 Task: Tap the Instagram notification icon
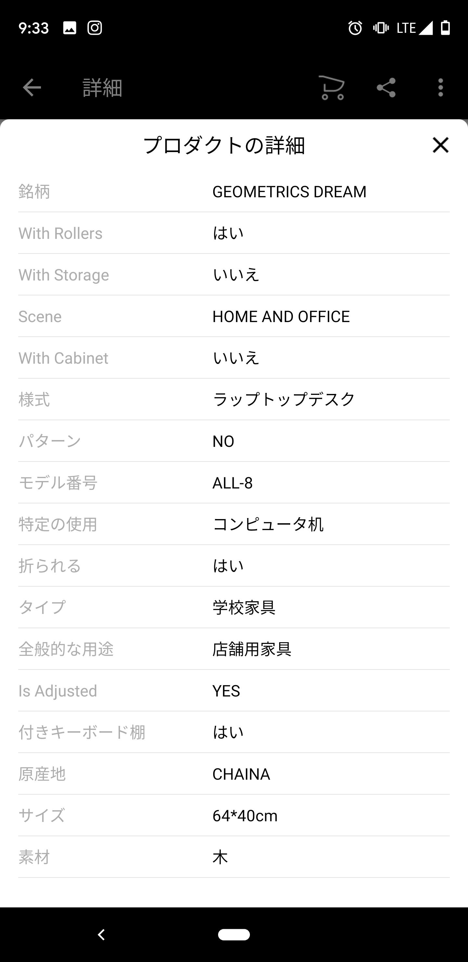(95, 28)
